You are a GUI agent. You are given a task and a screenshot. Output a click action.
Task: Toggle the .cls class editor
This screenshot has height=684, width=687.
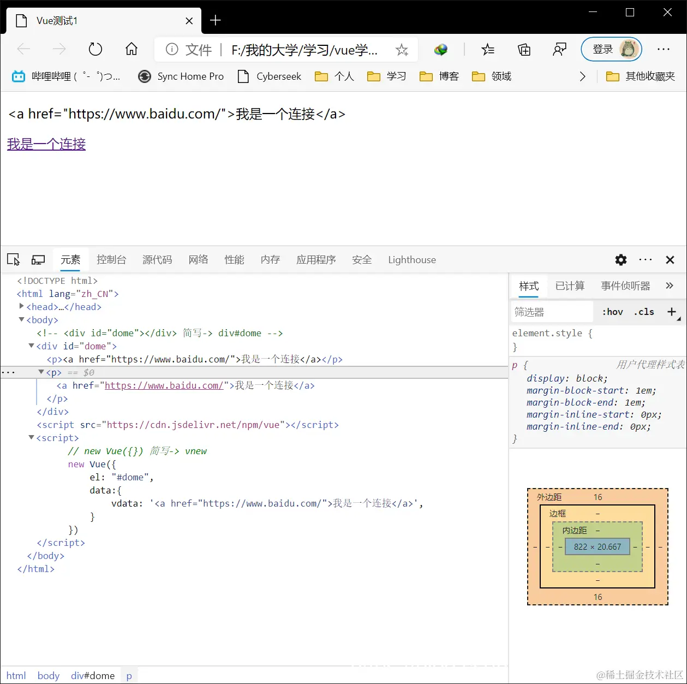point(644,312)
